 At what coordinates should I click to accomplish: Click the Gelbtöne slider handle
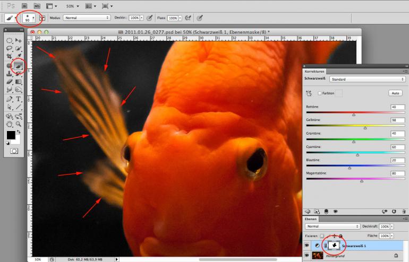tap(365, 128)
